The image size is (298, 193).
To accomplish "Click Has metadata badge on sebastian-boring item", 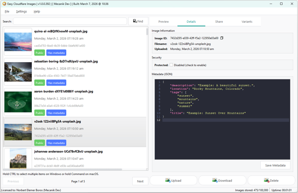I will click(x=56, y=83).
